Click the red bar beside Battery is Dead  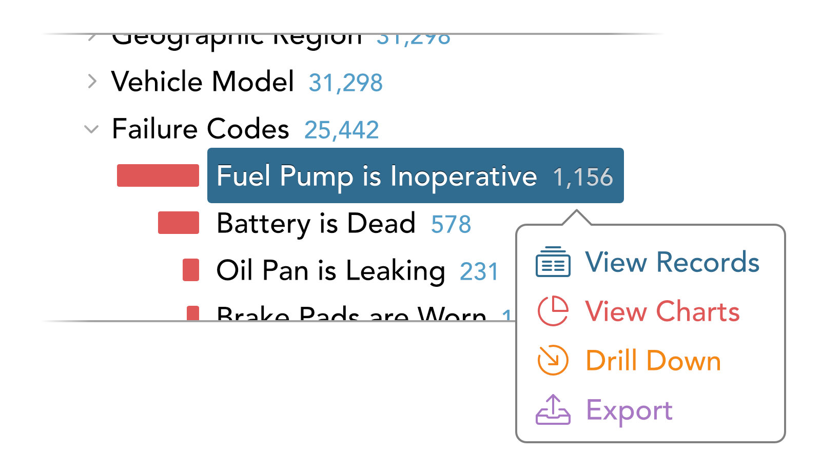(x=179, y=223)
